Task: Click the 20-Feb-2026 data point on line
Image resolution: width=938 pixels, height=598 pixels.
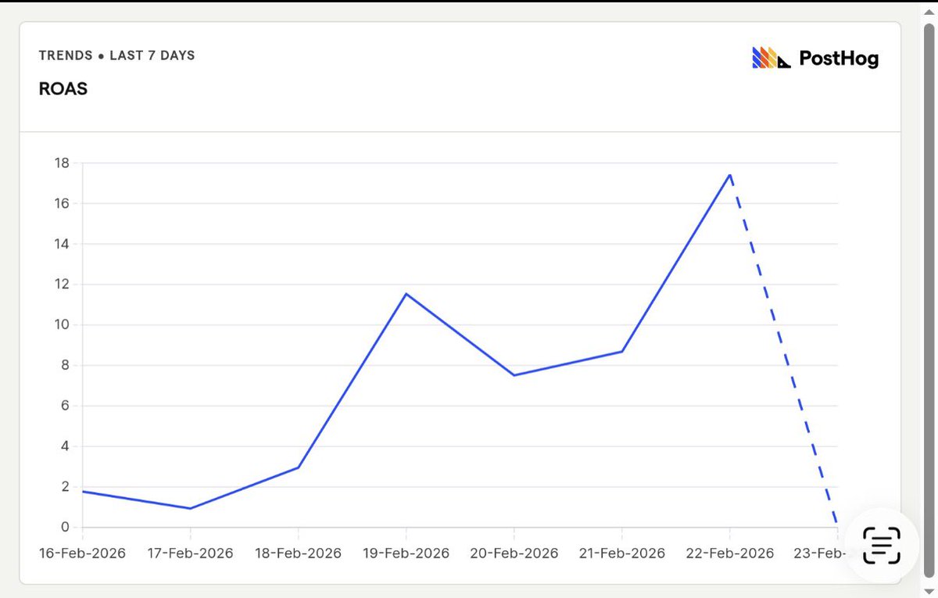Action: 514,375
